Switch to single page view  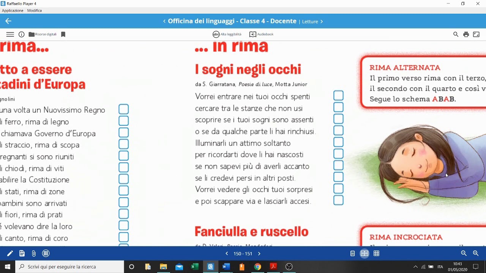(x=352, y=253)
